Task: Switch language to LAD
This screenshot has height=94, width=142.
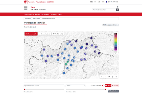Action: pyautogui.click(x=99, y=2)
